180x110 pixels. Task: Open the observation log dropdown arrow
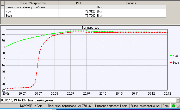tap(178, 100)
